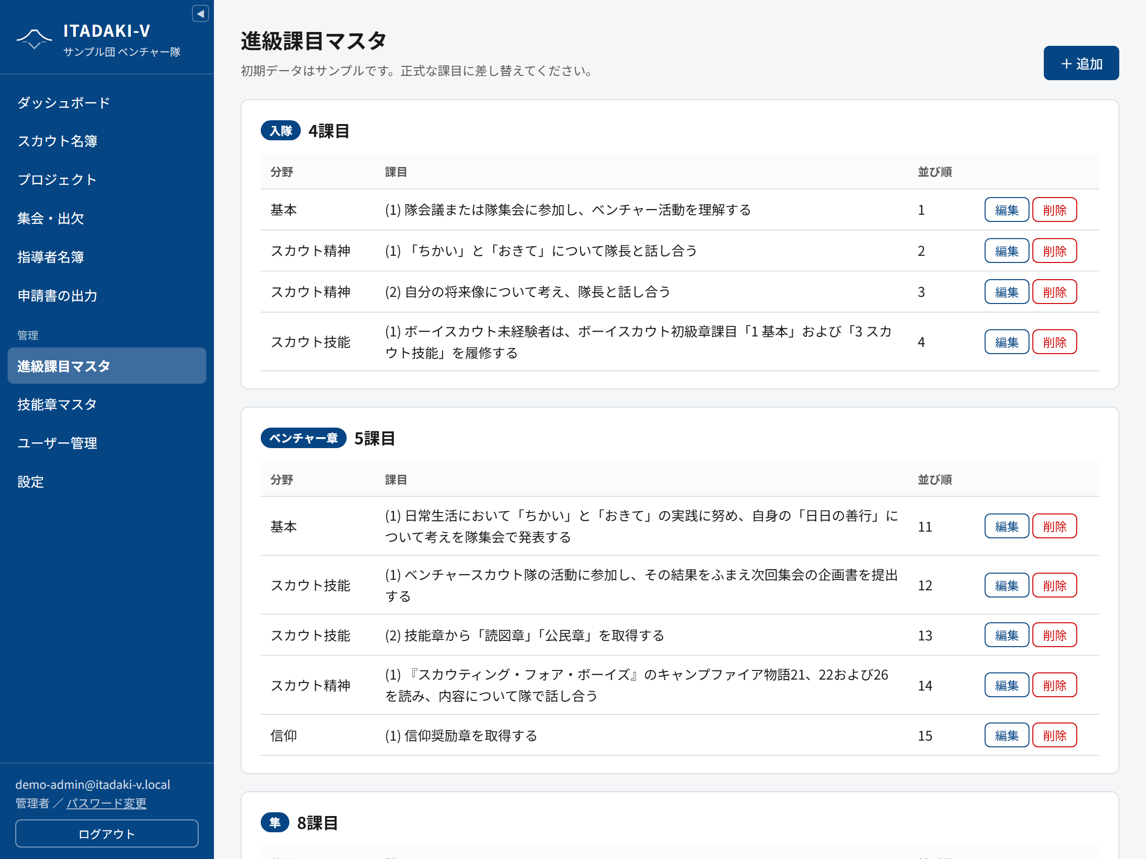1146x859 pixels.
Task: Select 進級課目マスタ in sidebar
Action: coord(107,366)
